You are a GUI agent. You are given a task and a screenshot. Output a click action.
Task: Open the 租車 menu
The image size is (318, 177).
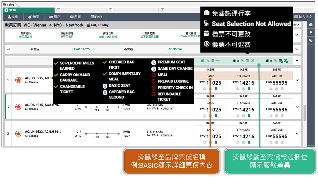(x=76, y=17)
